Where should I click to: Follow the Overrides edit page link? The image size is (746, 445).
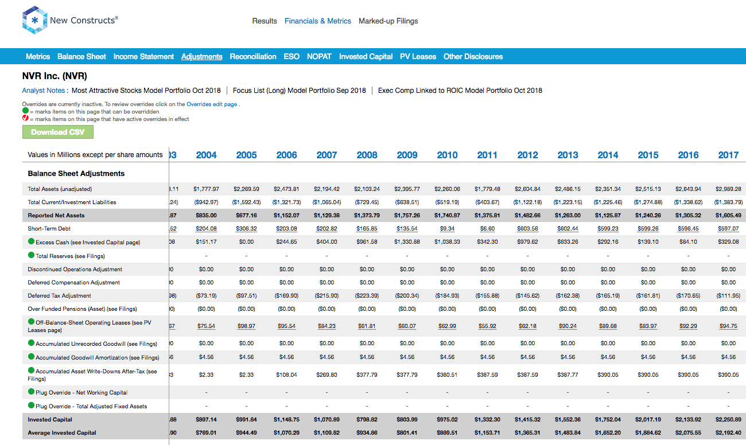pos(212,104)
